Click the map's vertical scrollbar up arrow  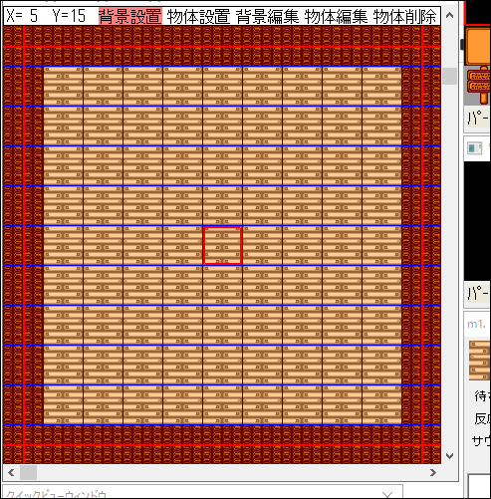point(449,15)
